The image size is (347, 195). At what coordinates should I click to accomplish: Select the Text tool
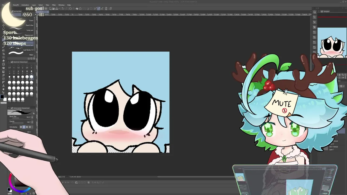[x=3, y=86]
